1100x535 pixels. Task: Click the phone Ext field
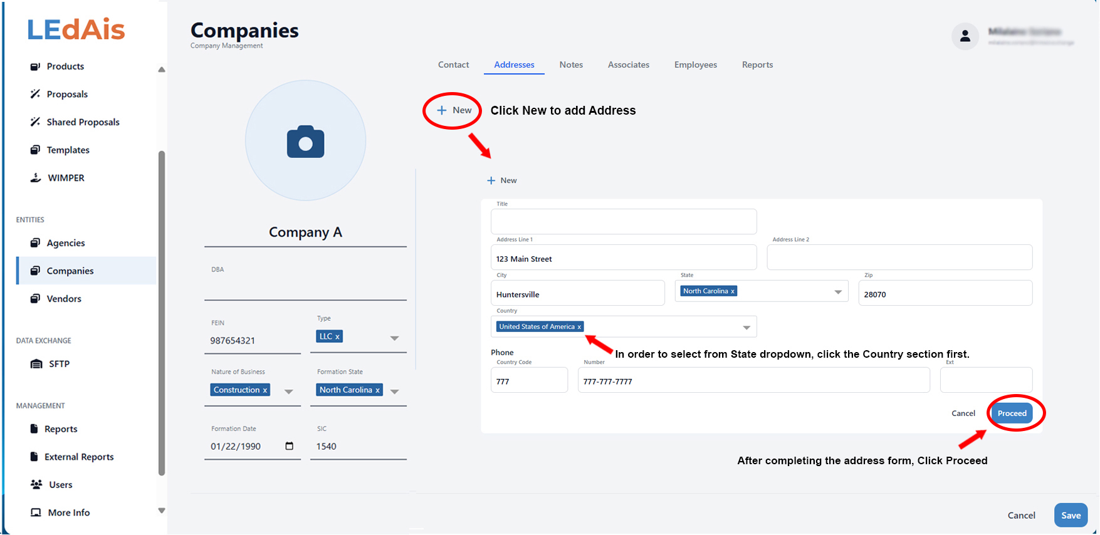pyautogui.click(x=986, y=380)
